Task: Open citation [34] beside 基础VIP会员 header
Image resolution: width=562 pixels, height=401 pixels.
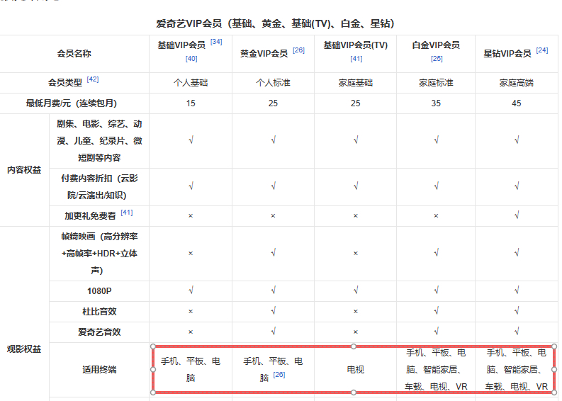Action: pyautogui.click(x=216, y=42)
